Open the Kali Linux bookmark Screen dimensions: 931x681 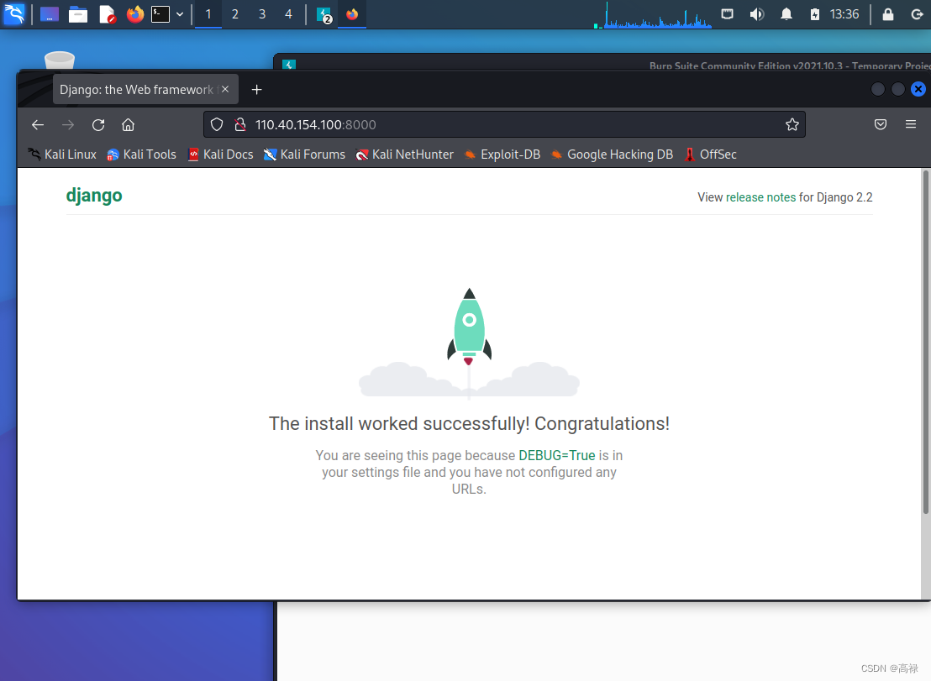coord(62,155)
